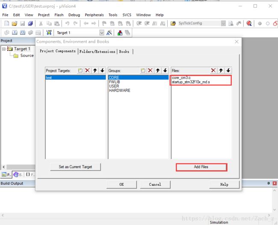Click Manage Multi-Project Workspace icon
The width and height of the screenshot is (278, 225).
[127, 33]
